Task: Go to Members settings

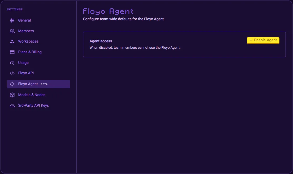Action: [38, 31]
